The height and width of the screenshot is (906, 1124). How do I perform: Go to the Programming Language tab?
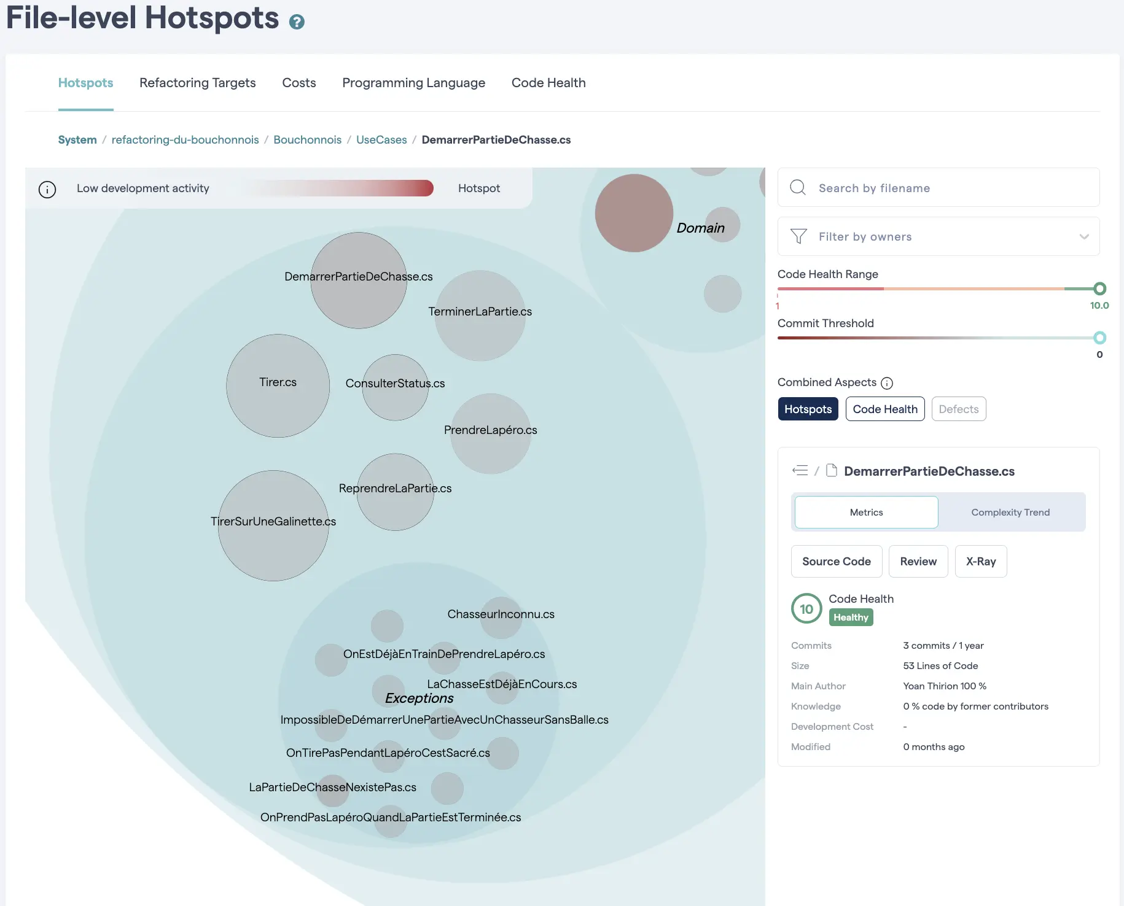(413, 83)
